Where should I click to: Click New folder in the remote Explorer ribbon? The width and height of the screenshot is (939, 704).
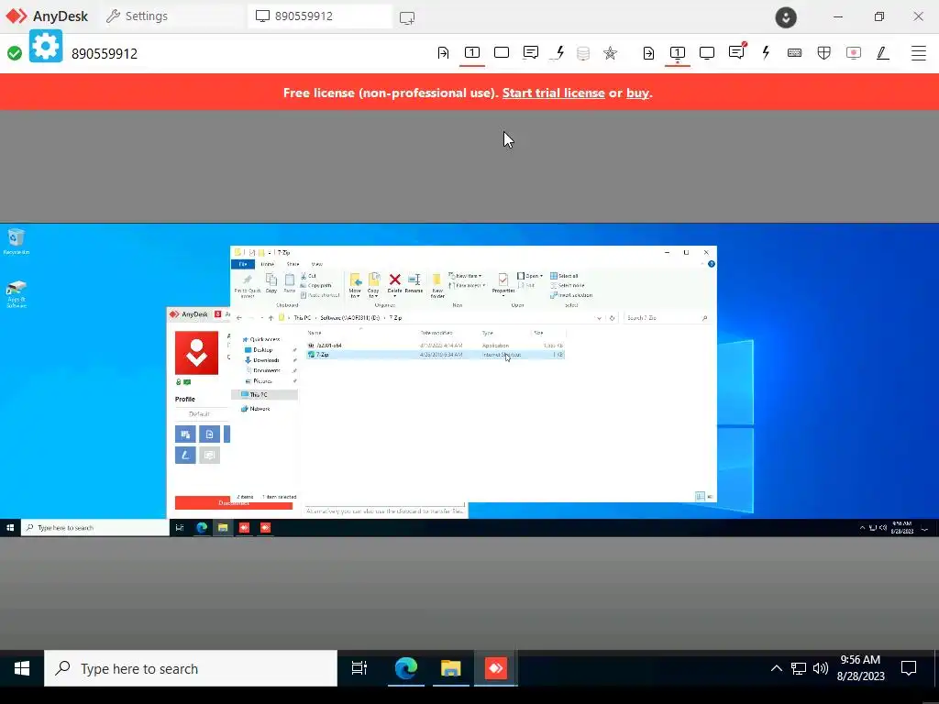[x=437, y=285]
